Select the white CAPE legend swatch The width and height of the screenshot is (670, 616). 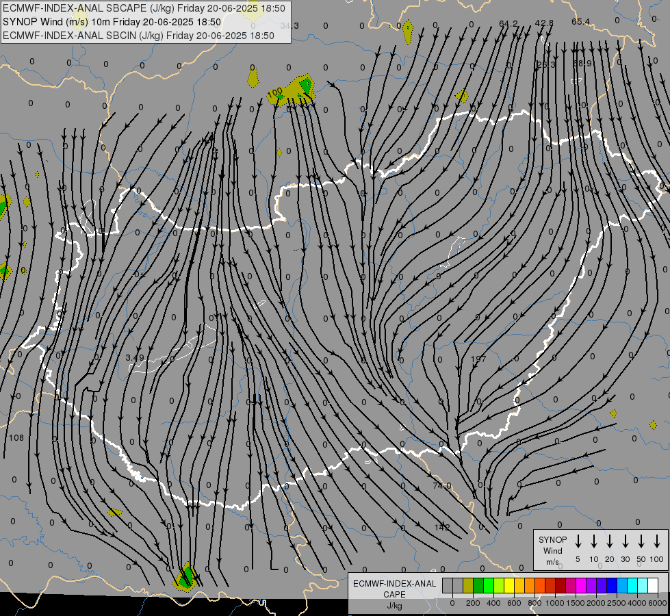pyautogui.click(x=652, y=585)
